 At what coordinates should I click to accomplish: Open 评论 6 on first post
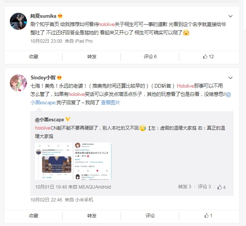point(150,57)
